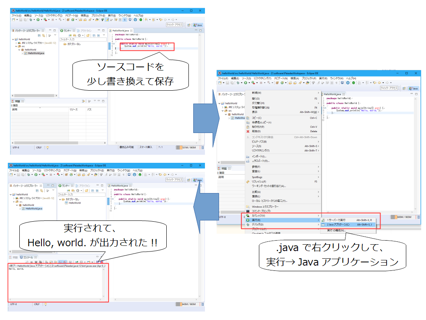This screenshot has width=426, height=320.
Task: Click Windows エクスプローラー in context menu
Action: point(283,207)
